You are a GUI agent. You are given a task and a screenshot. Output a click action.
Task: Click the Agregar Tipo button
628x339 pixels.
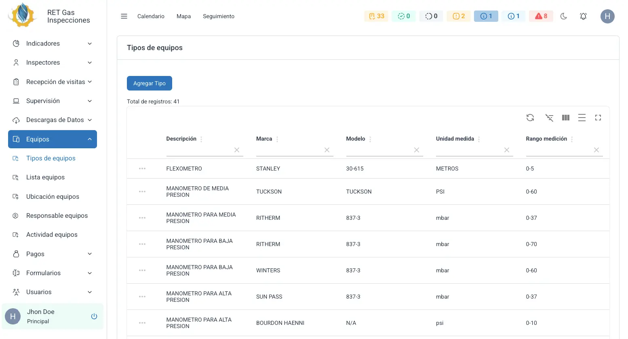[150, 83]
